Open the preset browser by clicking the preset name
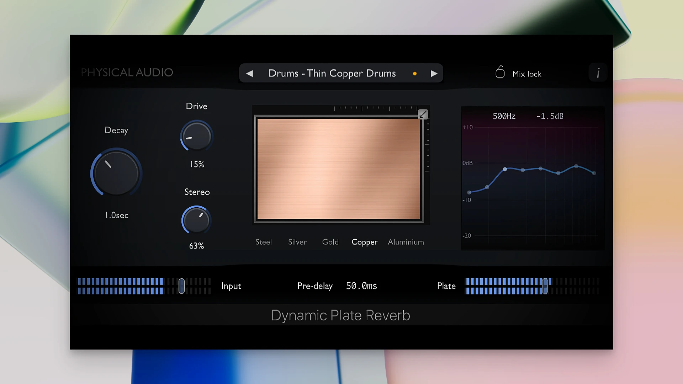The height and width of the screenshot is (384, 683). [332, 73]
